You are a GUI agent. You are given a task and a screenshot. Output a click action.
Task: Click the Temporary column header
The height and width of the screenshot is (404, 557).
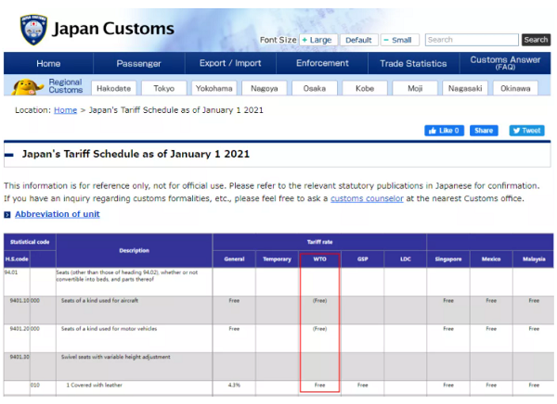point(277,259)
